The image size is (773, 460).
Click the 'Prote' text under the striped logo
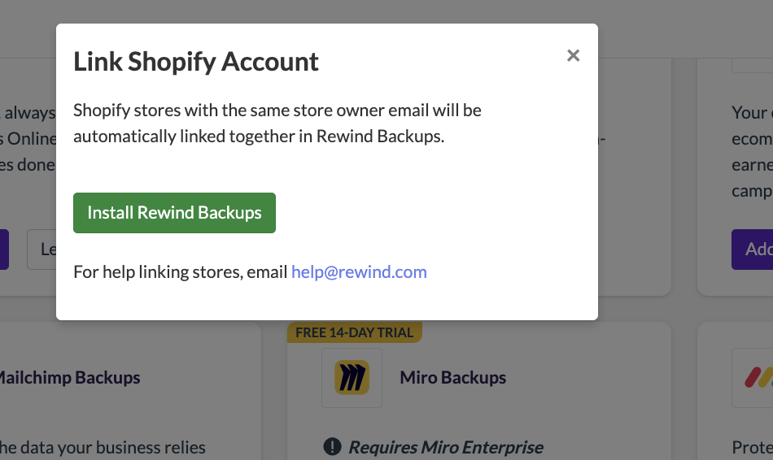[x=751, y=447]
